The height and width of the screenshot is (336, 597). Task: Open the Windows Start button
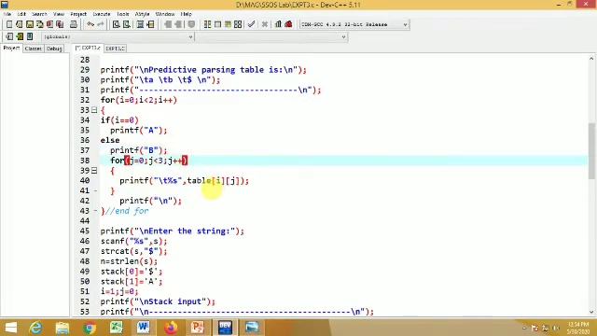click(x=10, y=328)
